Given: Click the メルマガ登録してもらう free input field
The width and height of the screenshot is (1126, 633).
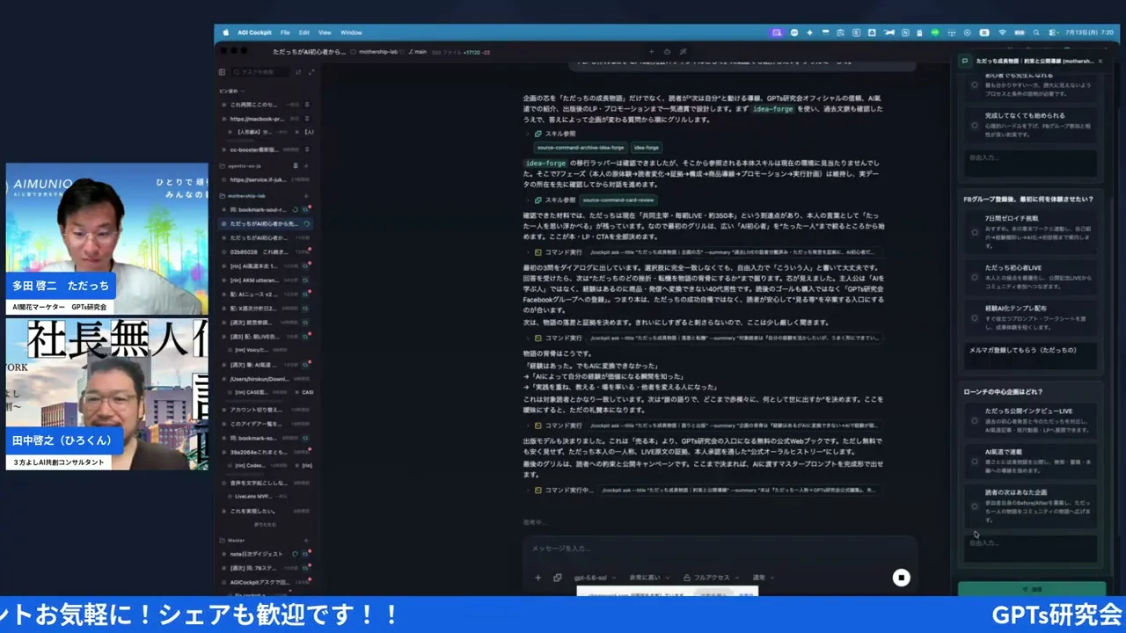Looking at the screenshot, I should click(1030, 355).
